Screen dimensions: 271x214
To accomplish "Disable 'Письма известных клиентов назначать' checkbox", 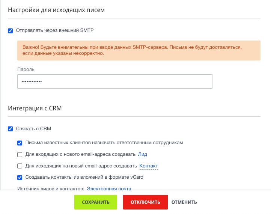I will point(20,143).
